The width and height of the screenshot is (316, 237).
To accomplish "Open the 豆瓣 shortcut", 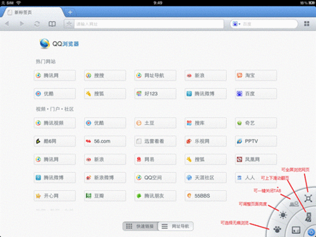I will (105, 196).
